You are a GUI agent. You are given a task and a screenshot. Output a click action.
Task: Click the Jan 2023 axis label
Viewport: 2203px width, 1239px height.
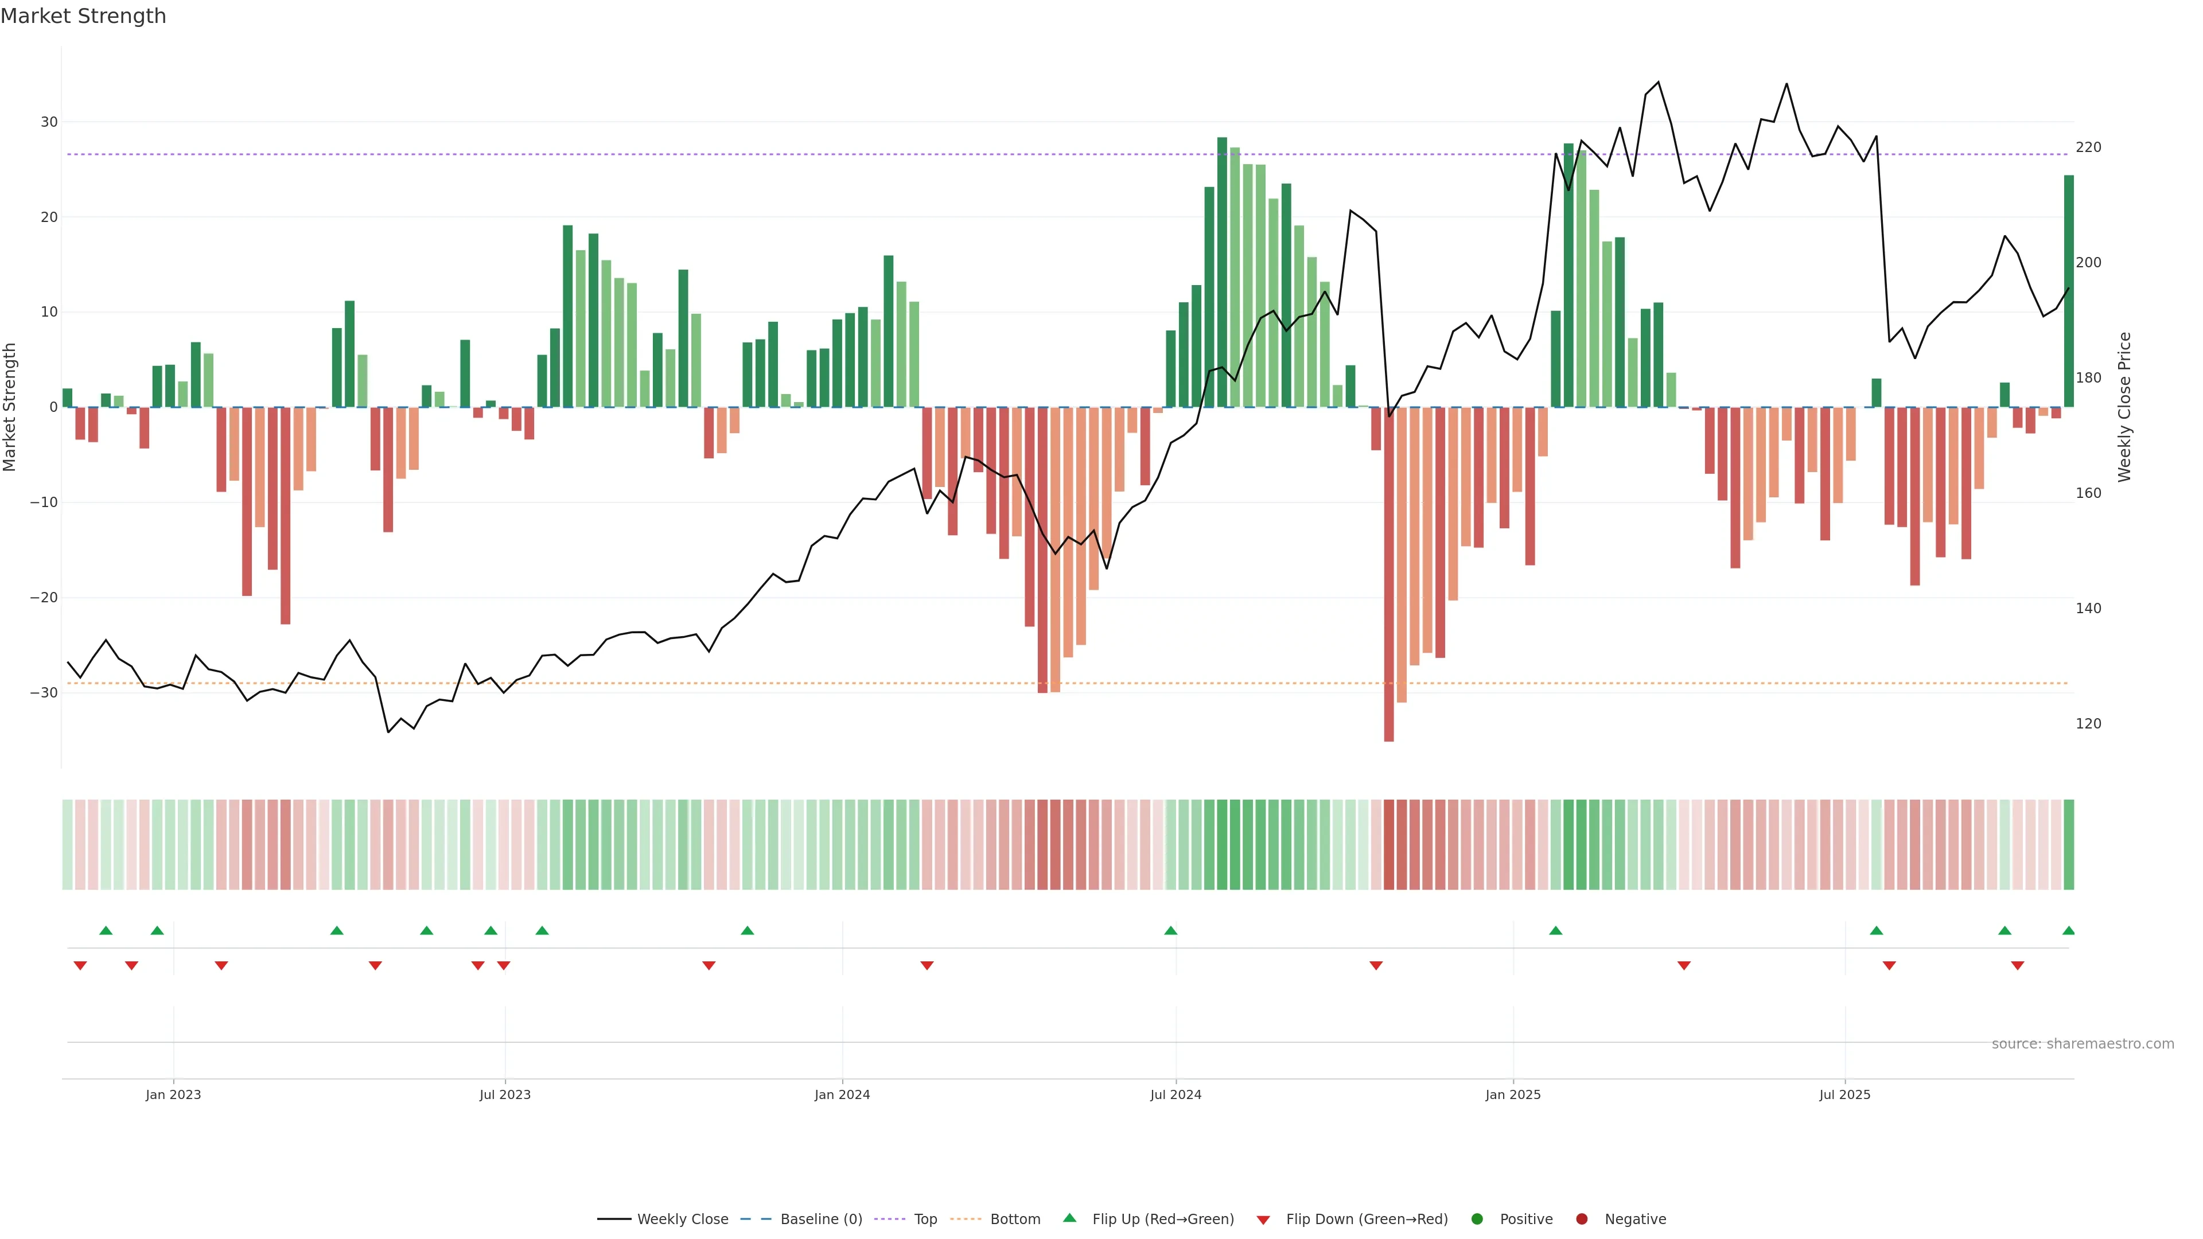174,1094
